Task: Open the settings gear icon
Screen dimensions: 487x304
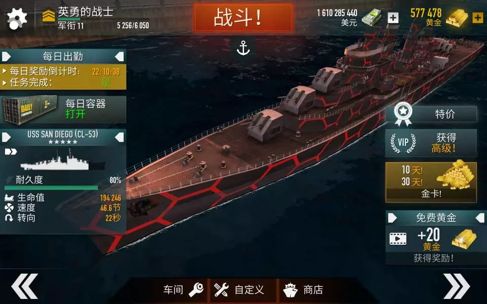Action: [x=17, y=19]
